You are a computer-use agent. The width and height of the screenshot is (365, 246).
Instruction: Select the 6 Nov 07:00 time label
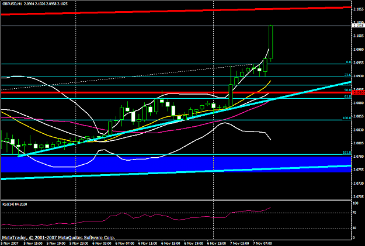125,244
